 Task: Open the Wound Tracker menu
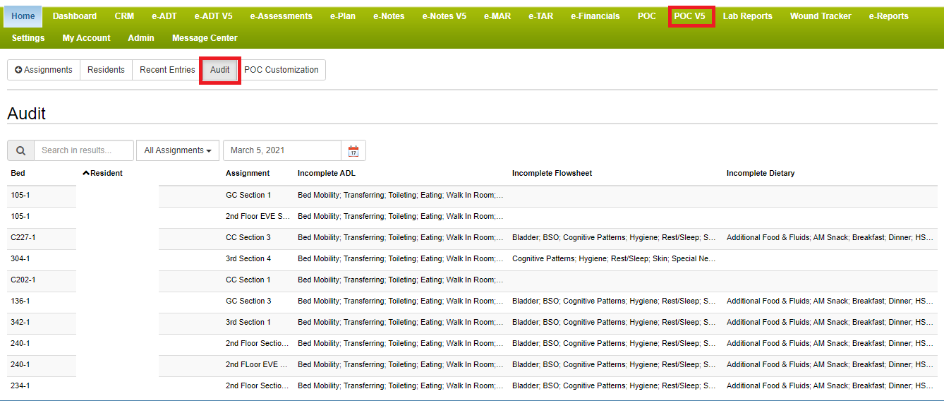[820, 16]
